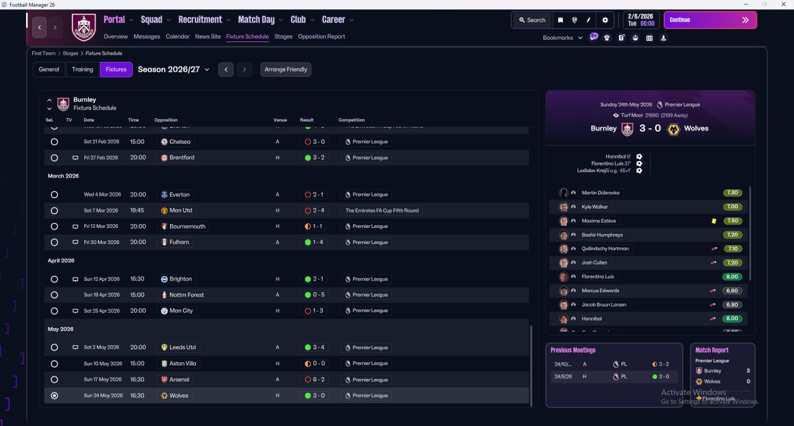The image size is (794, 426).
Task: Click the Arrange Friendly button
Action: 286,69
